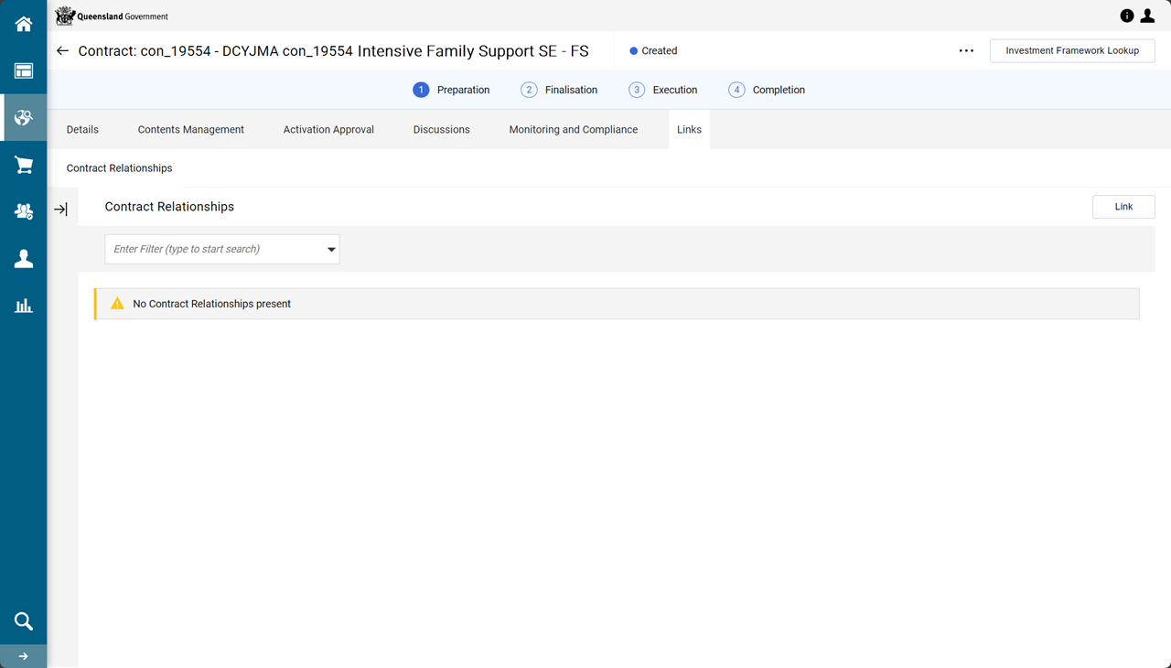Open the bar chart reports icon

point(24,306)
